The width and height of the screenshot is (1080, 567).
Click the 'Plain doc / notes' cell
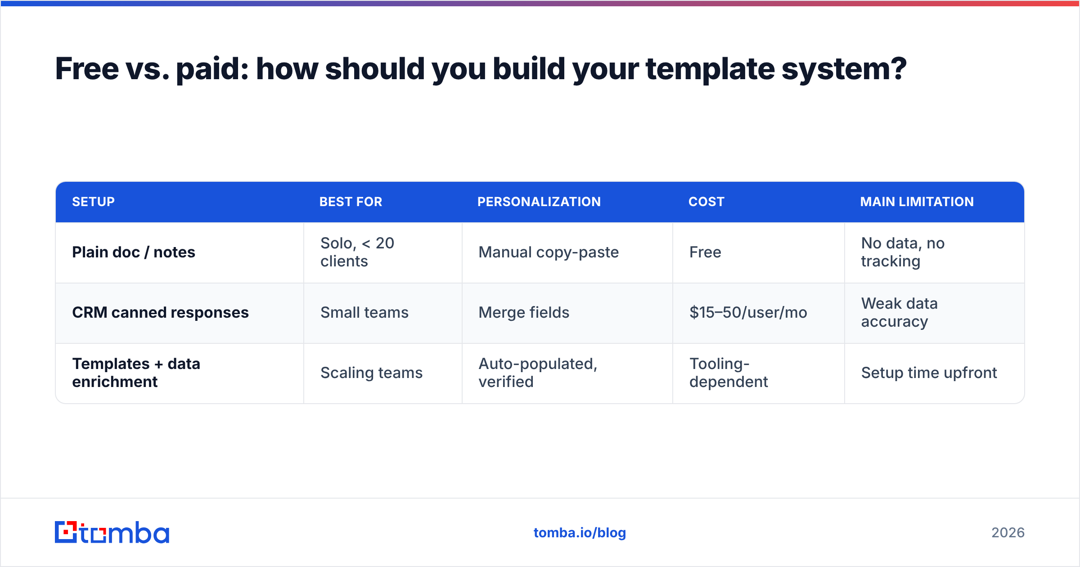click(x=180, y=252)
